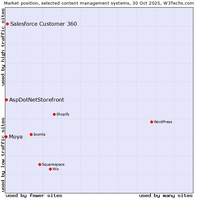The image size is (198, 198).
Task: Click the Squarespace text label
Action: [x=53, y=164]
